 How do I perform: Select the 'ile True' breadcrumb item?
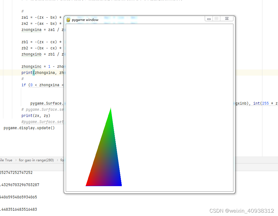point(6,160)
